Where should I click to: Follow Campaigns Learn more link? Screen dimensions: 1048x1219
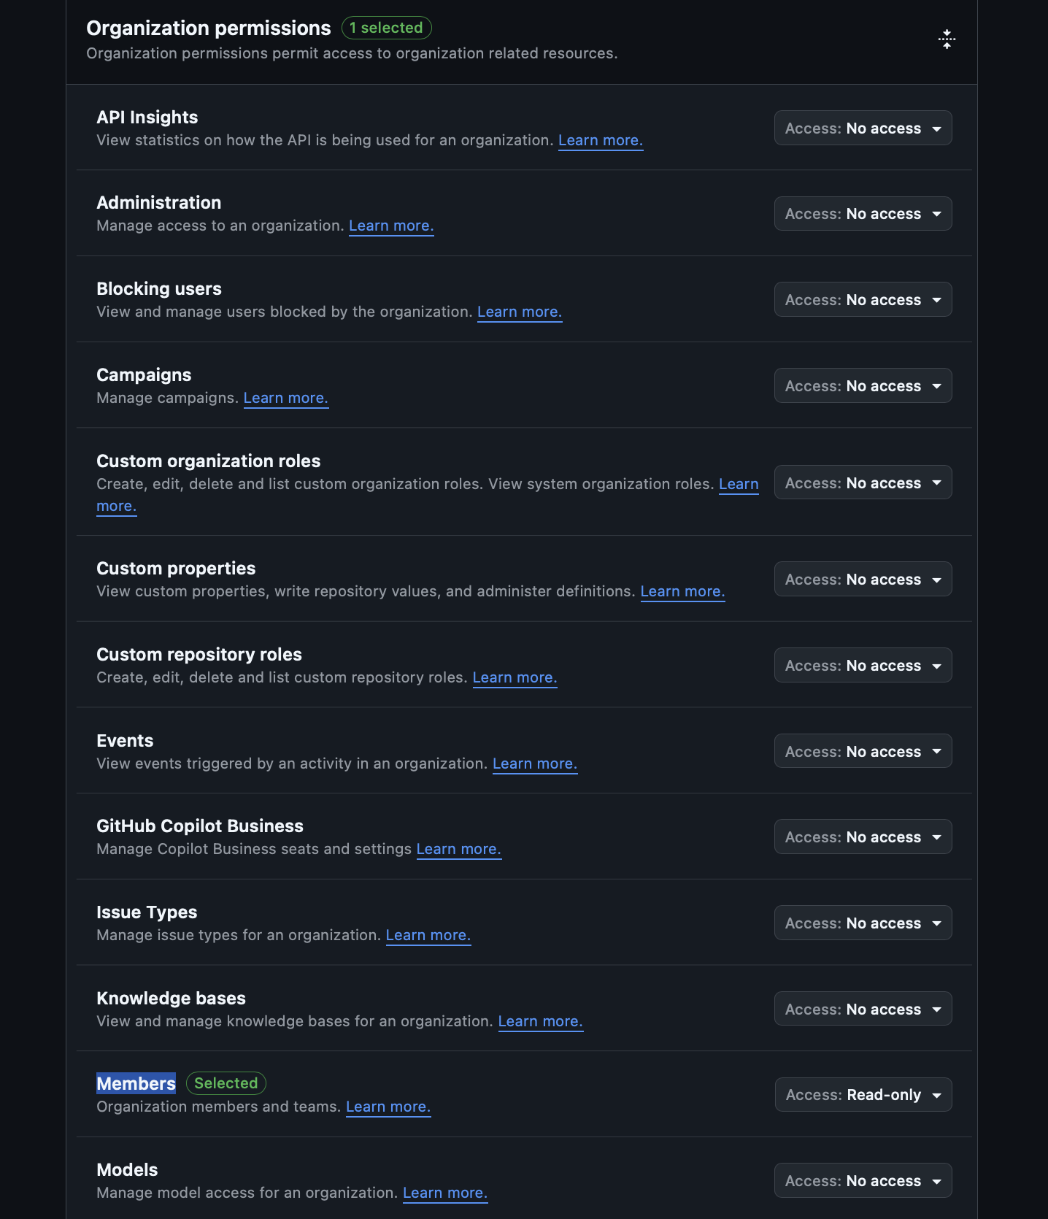coord(286,398)
